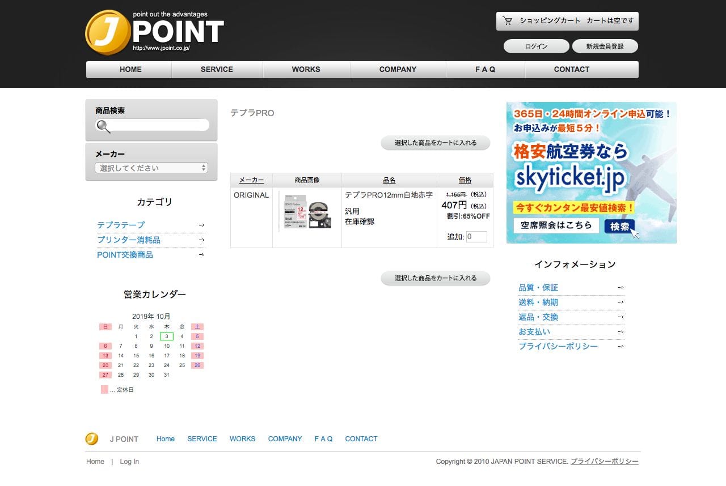This screenshot has height=486, width=726.
Task: Click 選択した商品をカートに入れる above the table
Action: (436, 143)
